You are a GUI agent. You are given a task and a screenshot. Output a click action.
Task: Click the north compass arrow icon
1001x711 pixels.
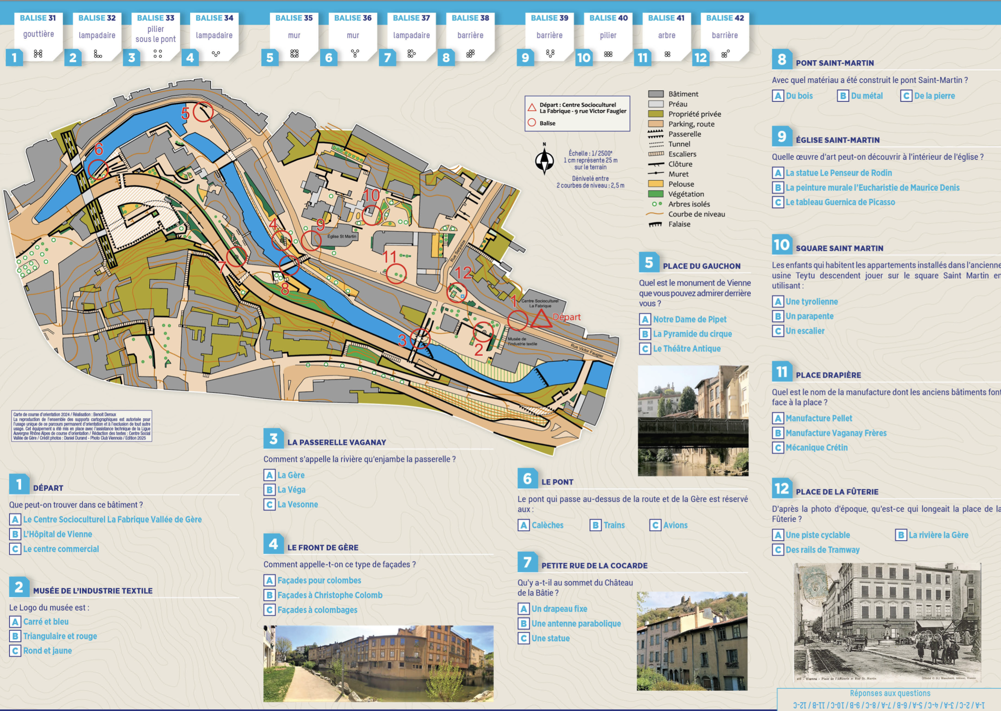point(544,160)
